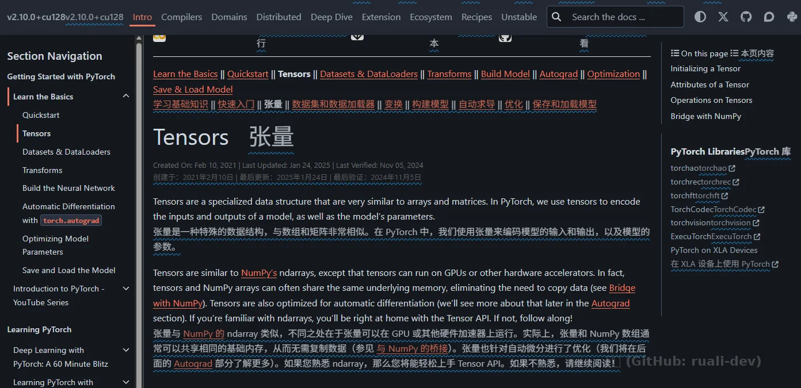Viewport: 801px width, 388px height.
Task: Open the Discourse forum icon in header
Action: 769,17
